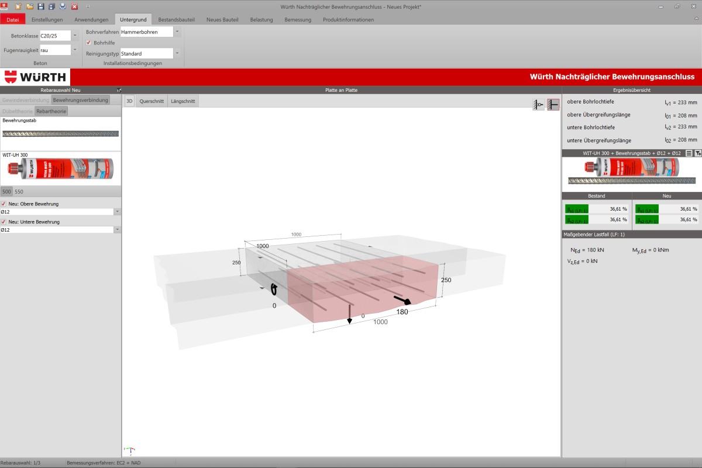Screen dimensions: 702x468
Task: Switch viewport to 3D view
Action: 130,101
